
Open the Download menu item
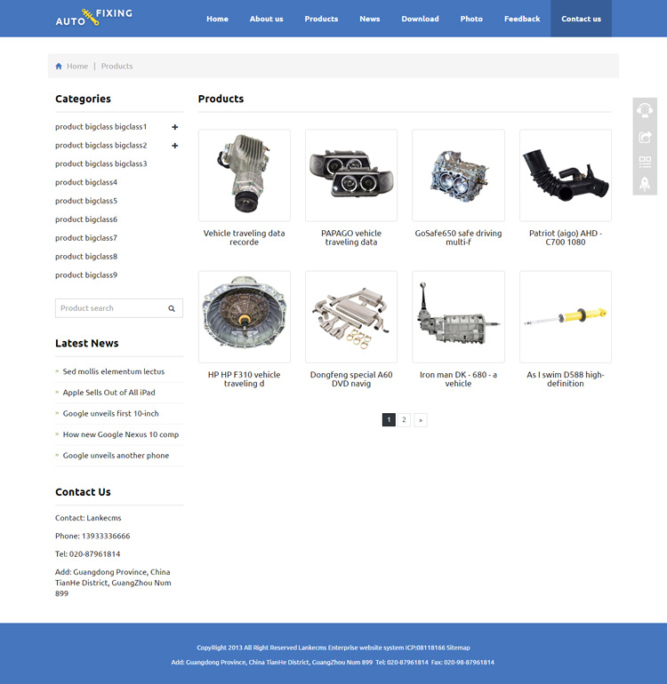(x=420, y=19)
